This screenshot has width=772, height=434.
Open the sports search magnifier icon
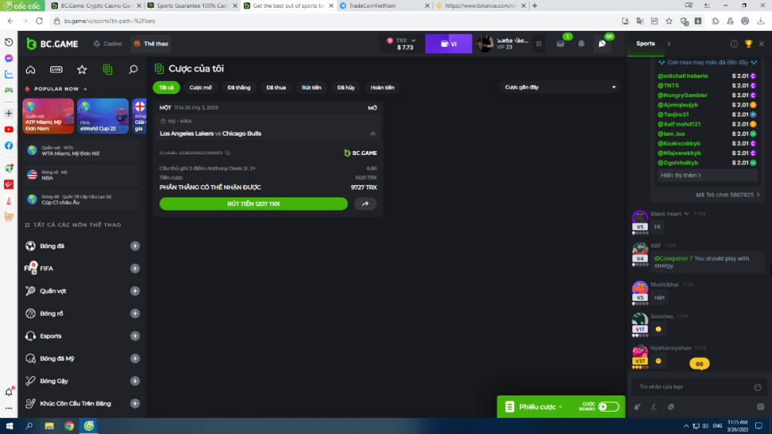coord(133,69)
